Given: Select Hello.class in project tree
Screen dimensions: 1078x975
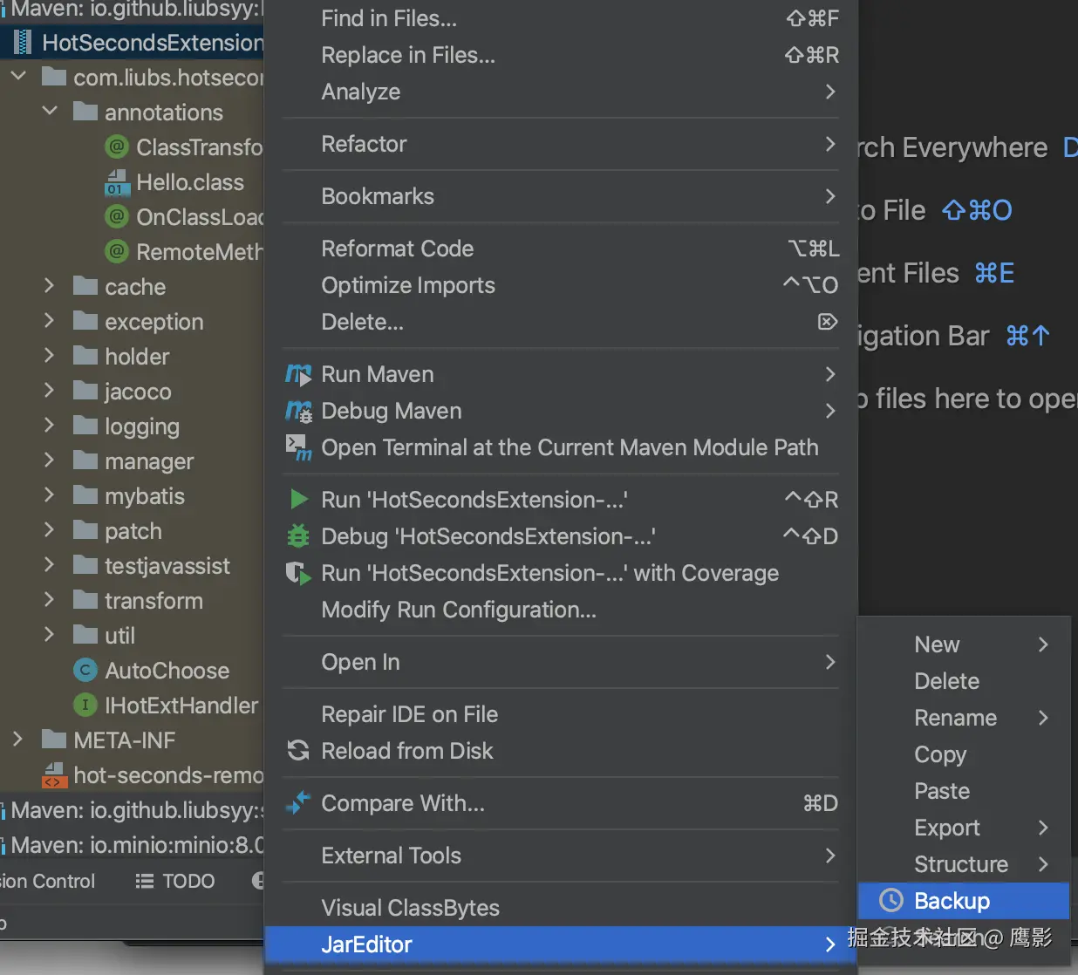Looking at the screenshot, I should pyautogui.click(x=190, y=182).
